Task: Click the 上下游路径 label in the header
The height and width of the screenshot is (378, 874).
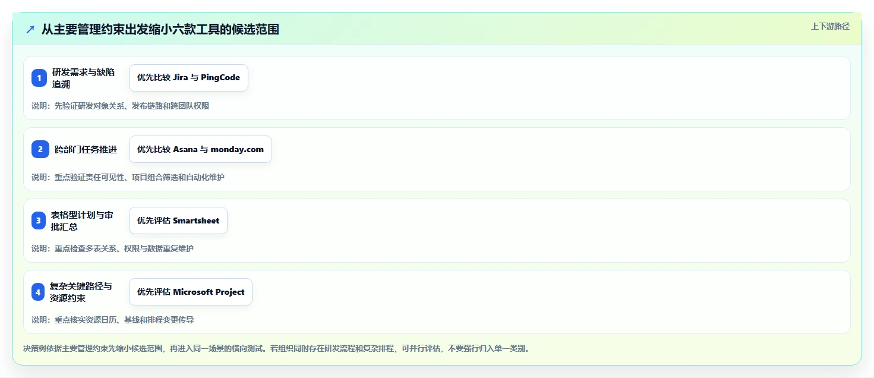Action: pos(830,26)
